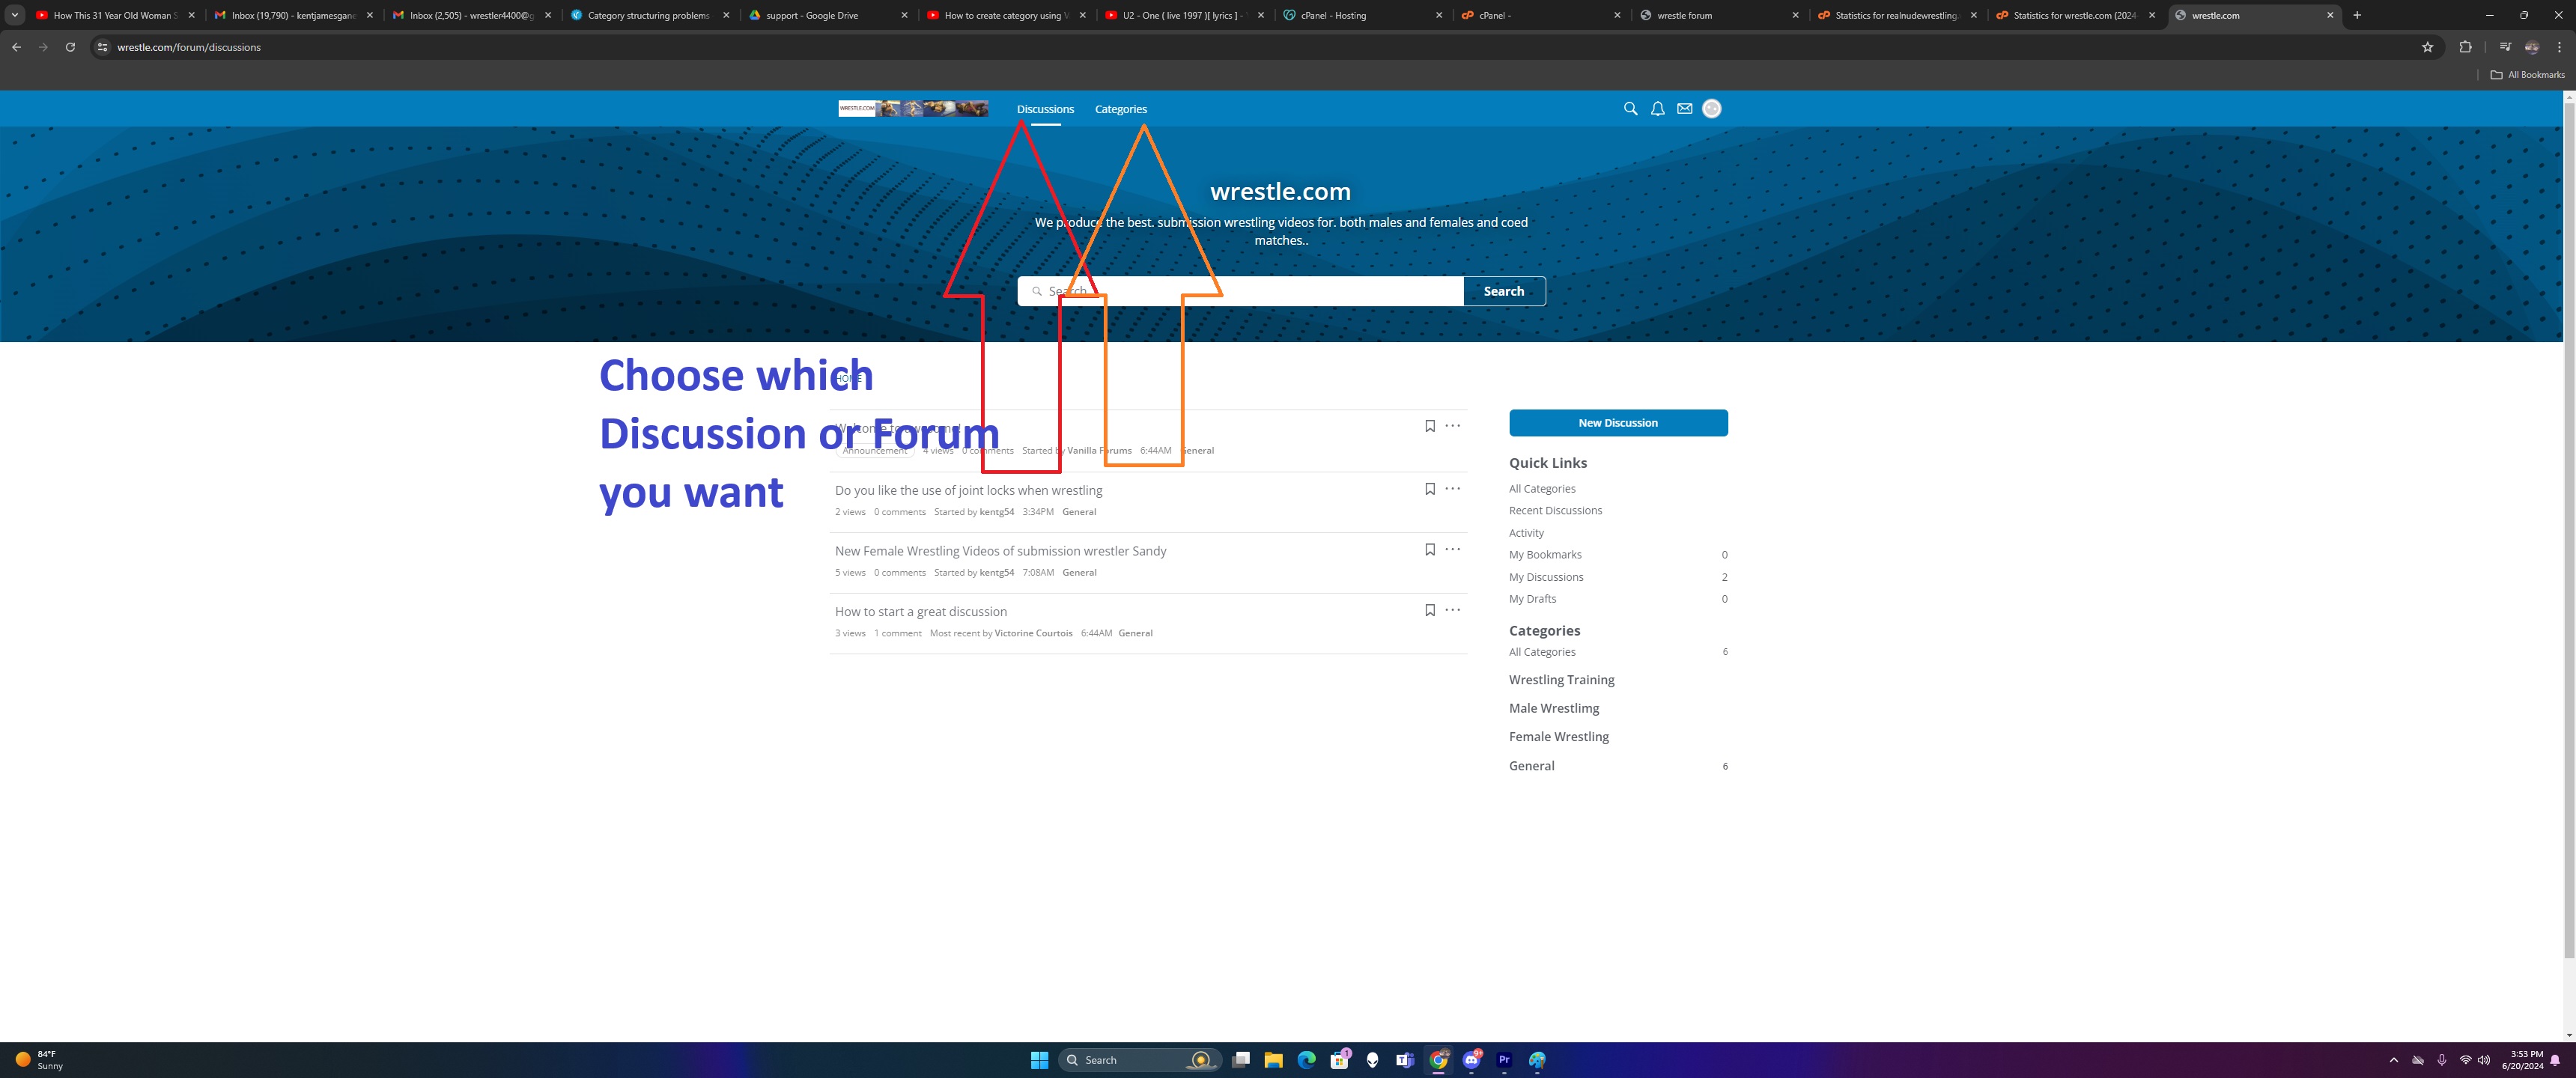Open the Categories navigation menu item
Screen dimensions: 2576x1078
(x=1120, y=109)
